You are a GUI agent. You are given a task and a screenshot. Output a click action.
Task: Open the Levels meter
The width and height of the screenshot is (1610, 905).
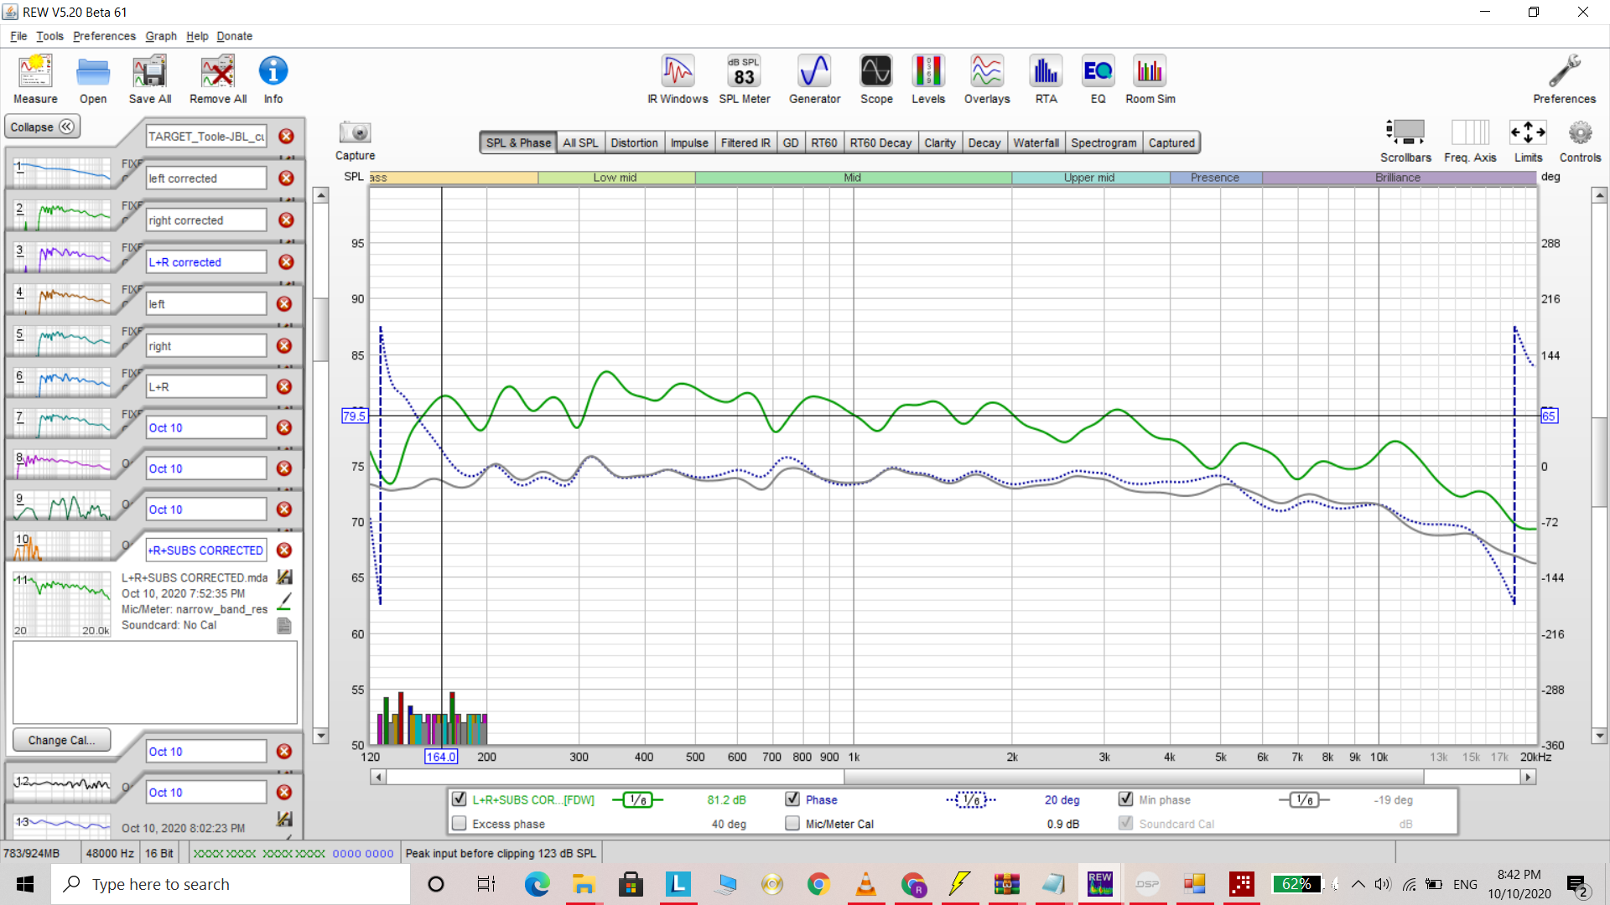pyautogui.click(x=928, y=80)
